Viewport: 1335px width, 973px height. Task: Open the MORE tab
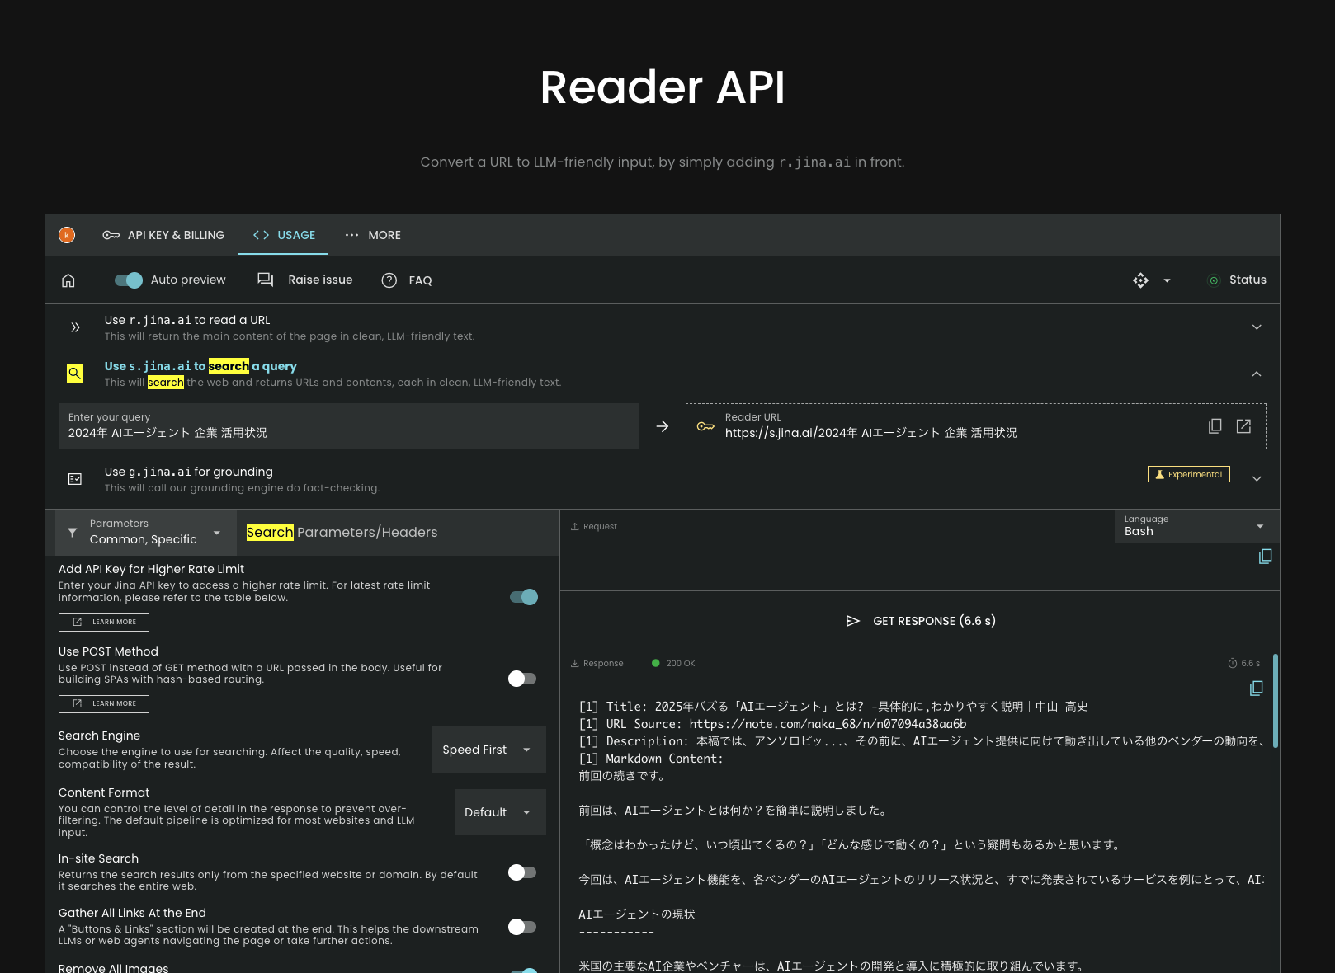point(372,235)
